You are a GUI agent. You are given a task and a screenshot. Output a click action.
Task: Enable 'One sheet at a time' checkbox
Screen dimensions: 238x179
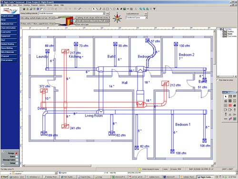(218, 80)
